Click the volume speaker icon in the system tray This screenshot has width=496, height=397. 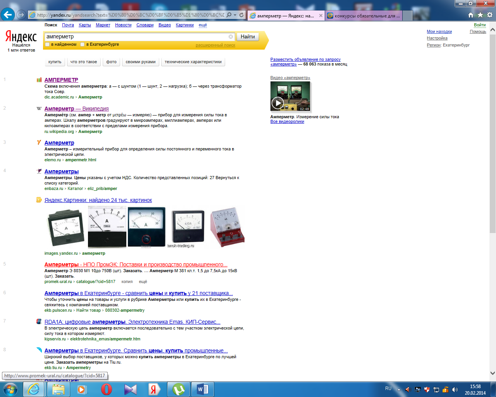[x=455, y=389]
